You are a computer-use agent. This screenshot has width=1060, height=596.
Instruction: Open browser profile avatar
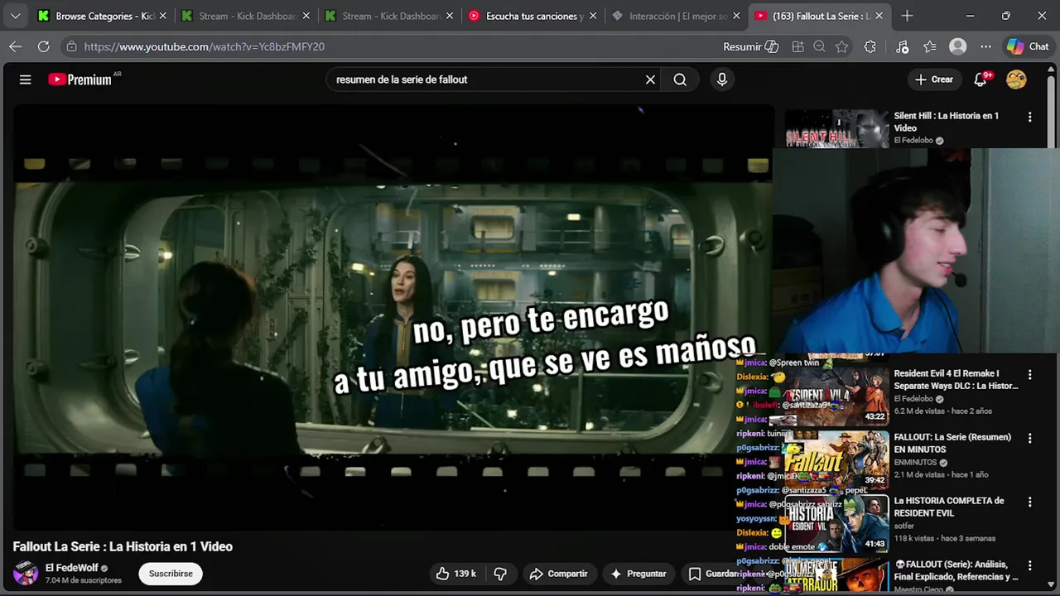coord(958,46)
